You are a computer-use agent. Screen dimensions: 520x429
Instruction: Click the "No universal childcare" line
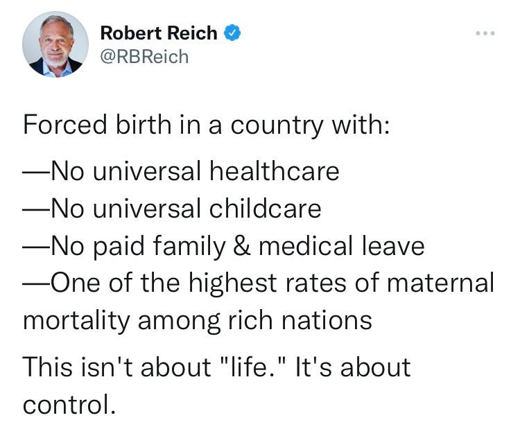[x=172, y=208]
